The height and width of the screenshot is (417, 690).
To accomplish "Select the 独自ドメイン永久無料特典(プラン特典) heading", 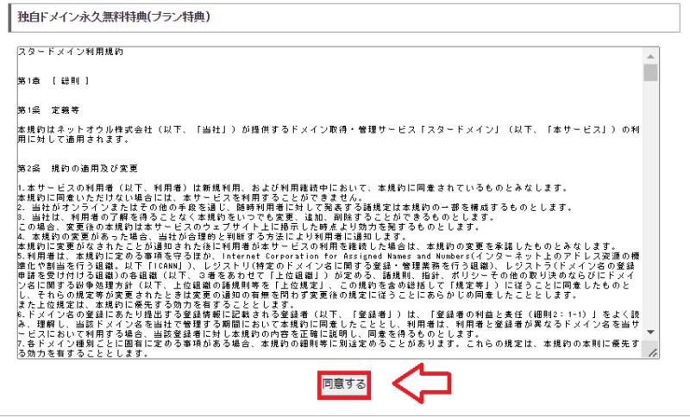I will [114, 17].
